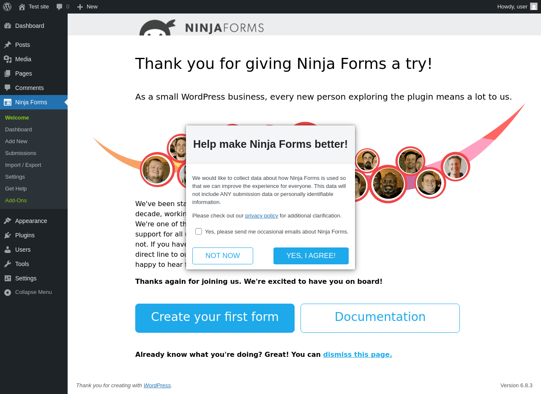This screenshot has width=541, height=394.
Task: Click the Create your first form button
Action: point(215,318)
